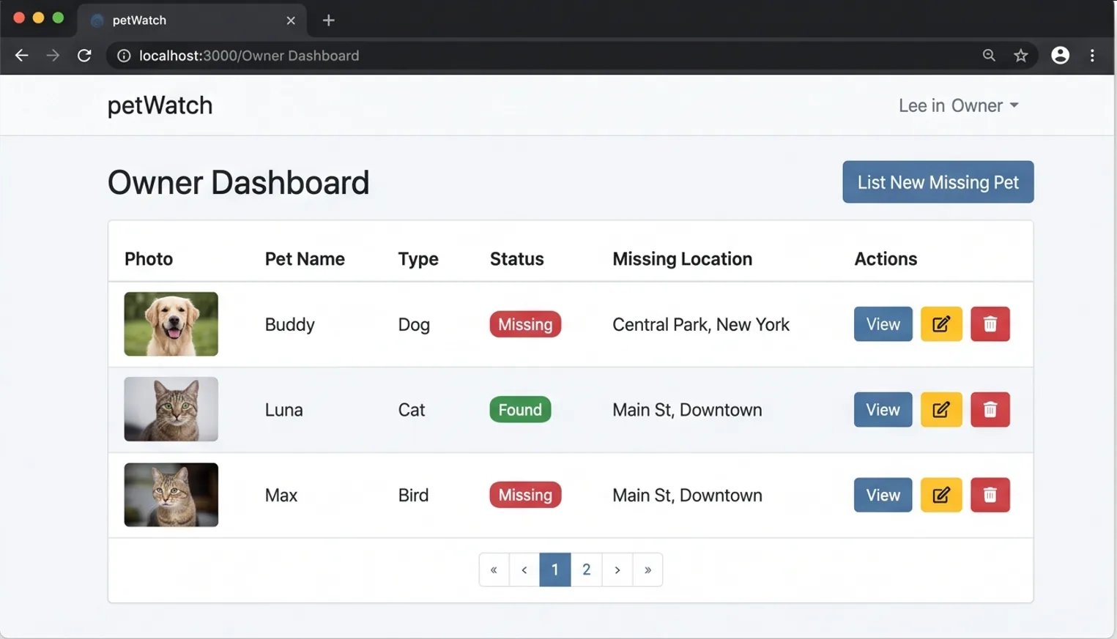
Task: Reload the page with the refresh icon
Action: tap(84, 56)
